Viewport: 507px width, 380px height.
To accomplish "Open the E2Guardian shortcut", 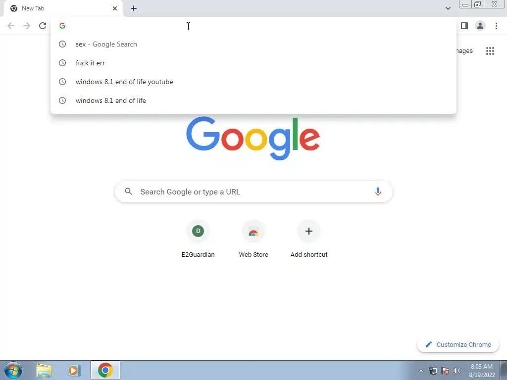I will (x=198, y=239).
